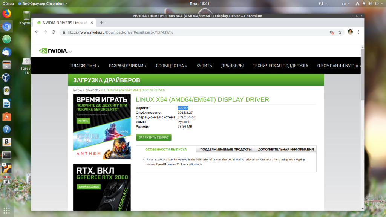The height and width of the screenshot is (217, 386).
Task: Click the browser back arrow
Action: point(37,32)
